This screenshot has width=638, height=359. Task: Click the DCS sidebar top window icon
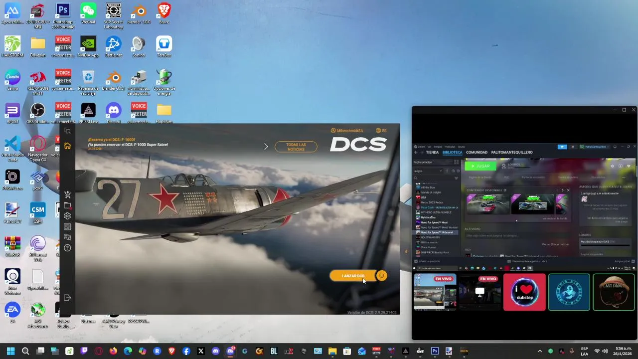pyautogui.click(x=67, y=131)
